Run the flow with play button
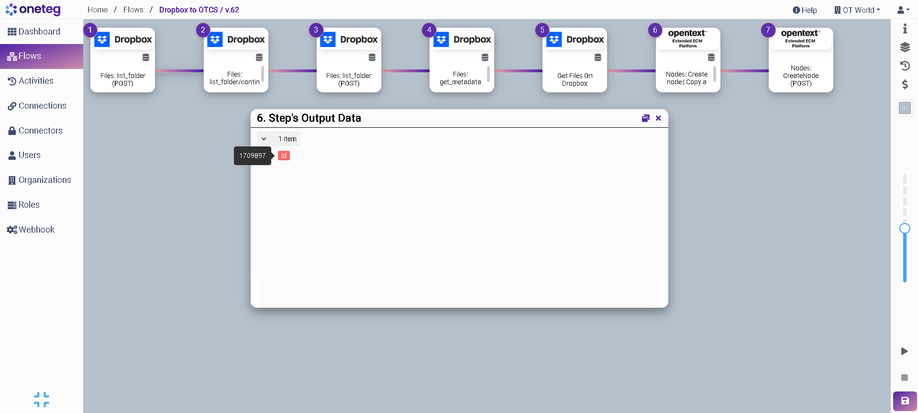Image resolution: width=918 pixels, height=413 pixels. 904,351
